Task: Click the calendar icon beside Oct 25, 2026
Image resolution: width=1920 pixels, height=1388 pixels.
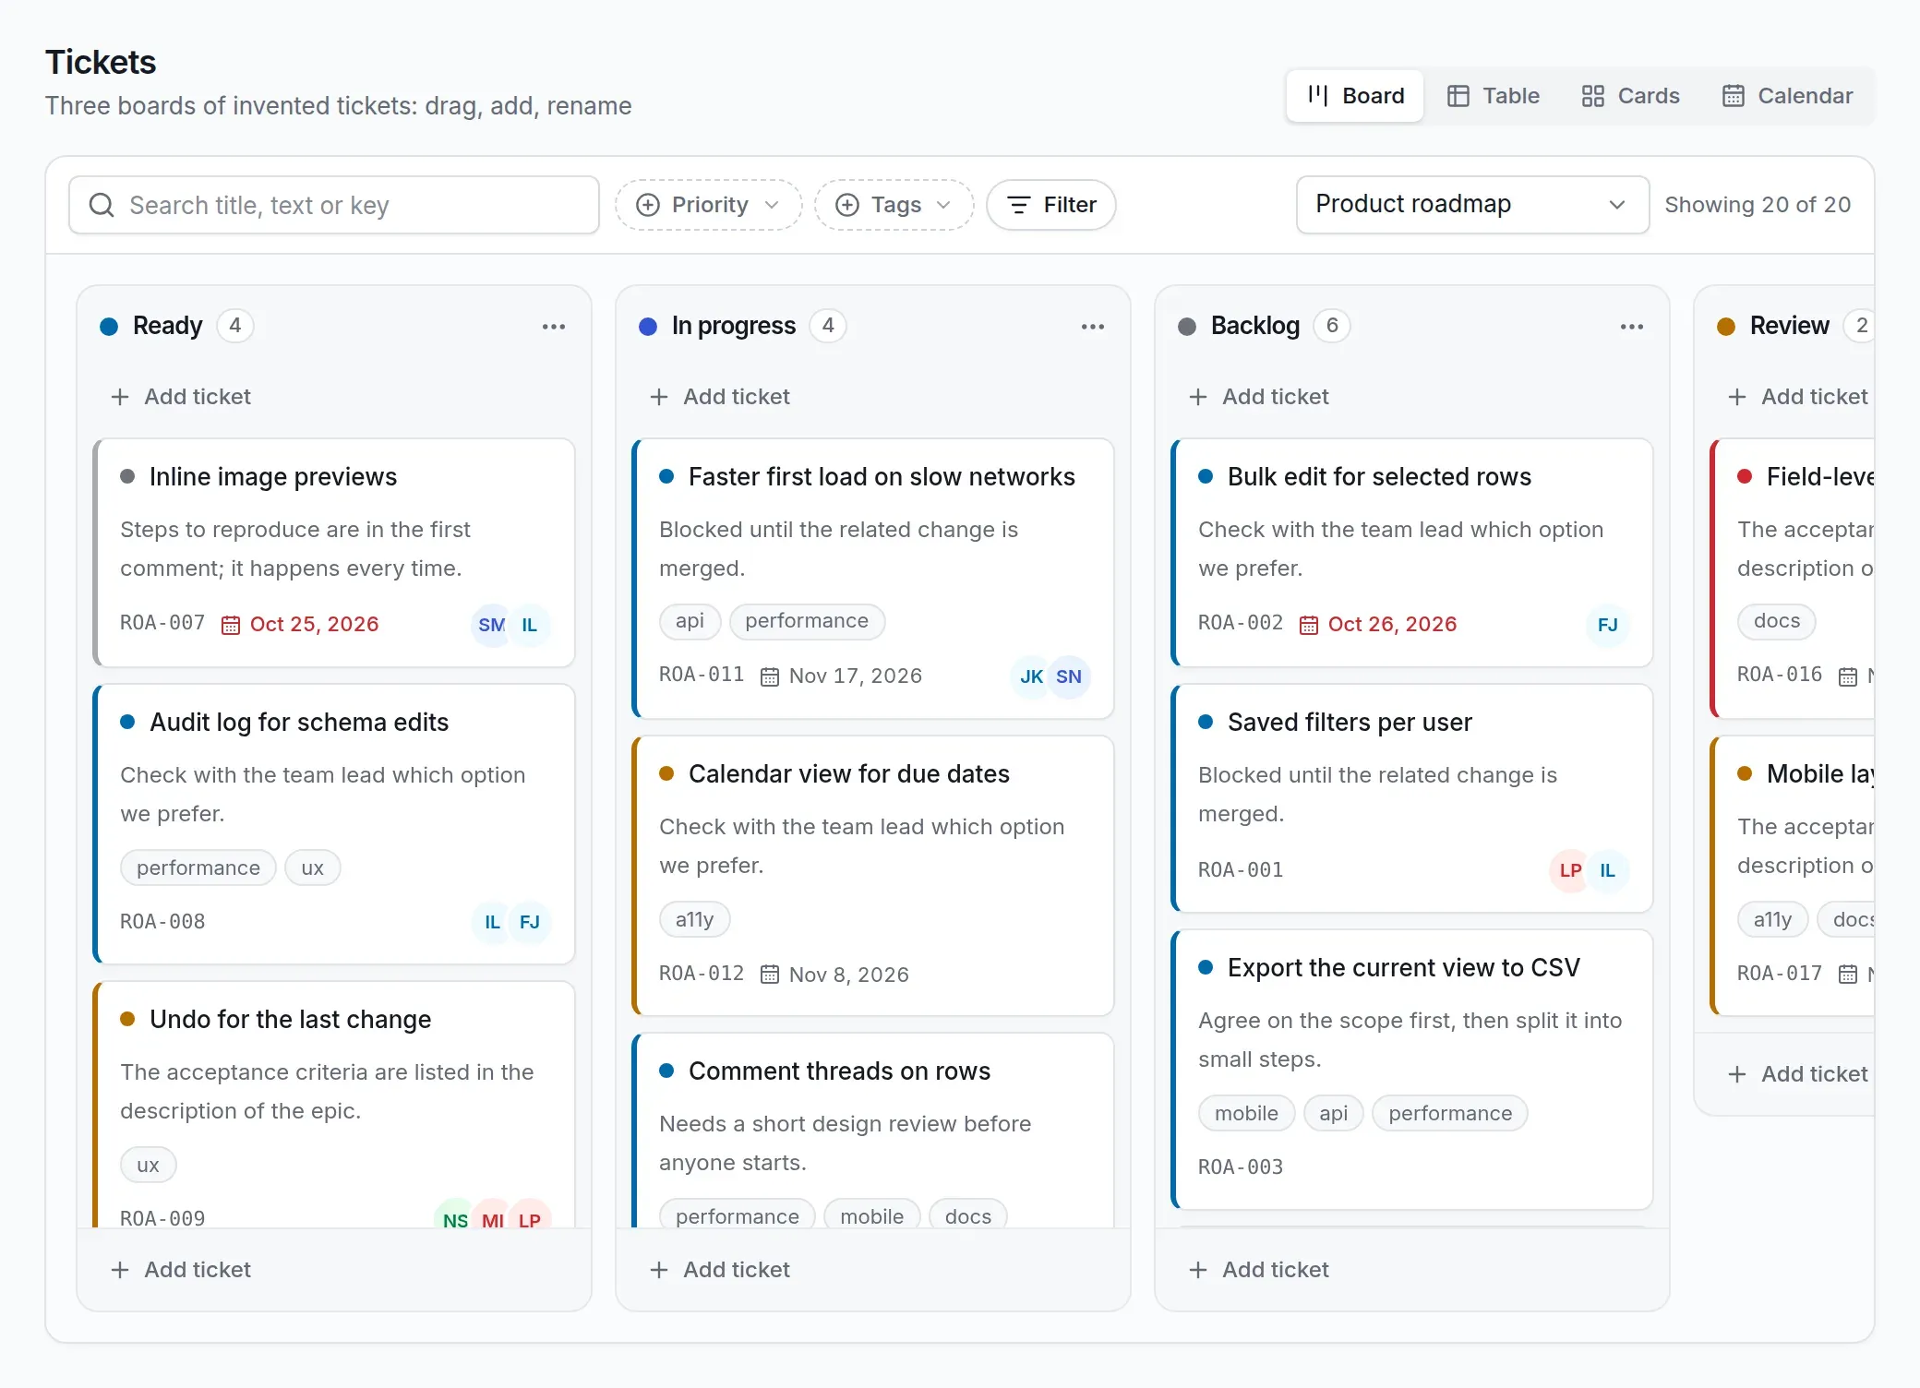Action: click(231, 625)
